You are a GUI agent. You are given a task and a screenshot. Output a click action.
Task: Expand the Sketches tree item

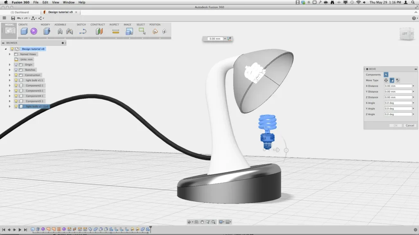coord(9,70)
